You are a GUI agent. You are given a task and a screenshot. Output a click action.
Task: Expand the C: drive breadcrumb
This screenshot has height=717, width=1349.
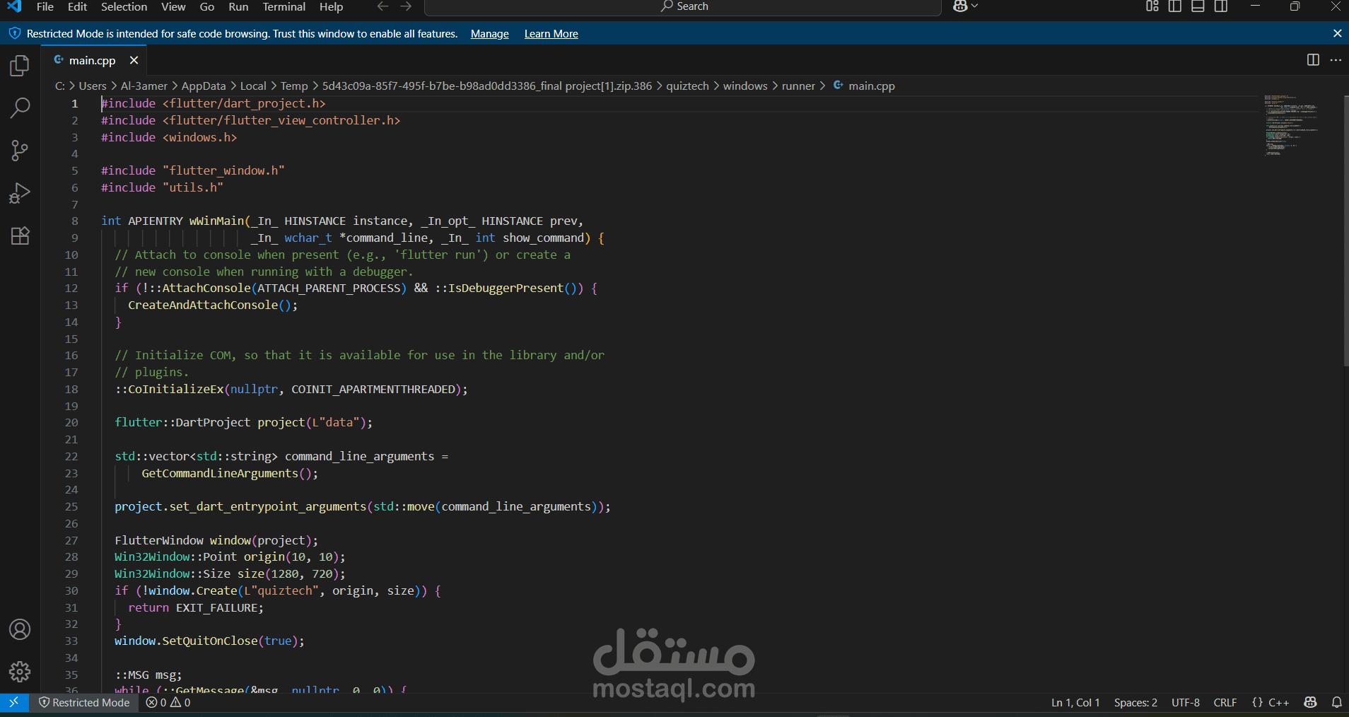coord(60,86)
